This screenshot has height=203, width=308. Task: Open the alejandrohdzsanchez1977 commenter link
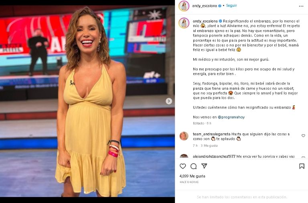(214, 156)
